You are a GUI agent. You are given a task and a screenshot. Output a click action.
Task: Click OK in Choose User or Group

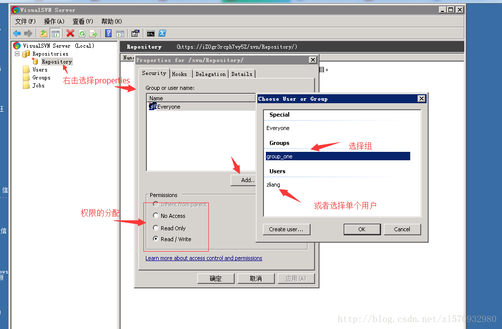pyautogui.click(x=362, y=229)
